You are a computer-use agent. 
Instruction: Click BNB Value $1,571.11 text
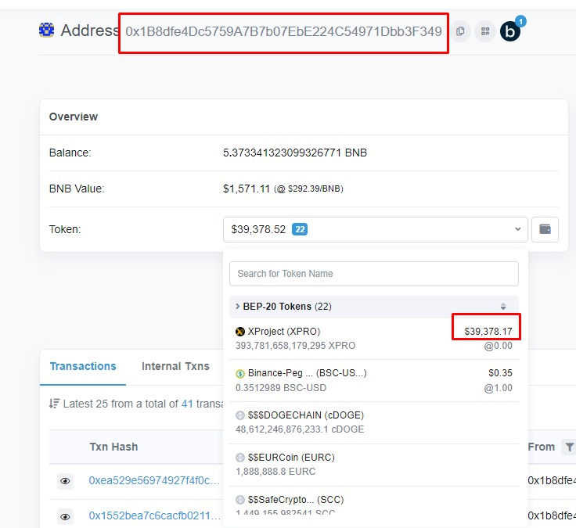pyautogui.click(x=246, y=189)
